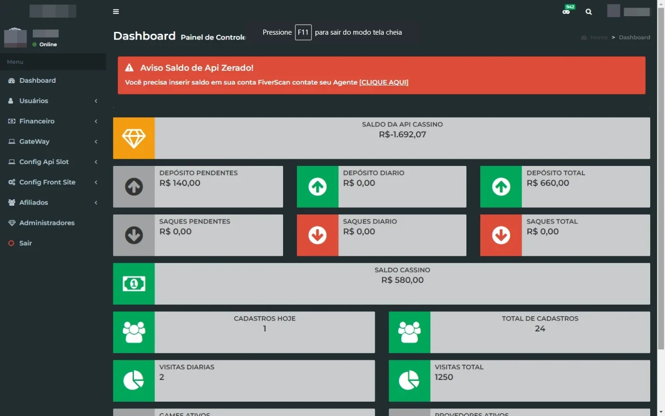
Task: Click the Visitas Total count 1250
Action: [444, 377]
